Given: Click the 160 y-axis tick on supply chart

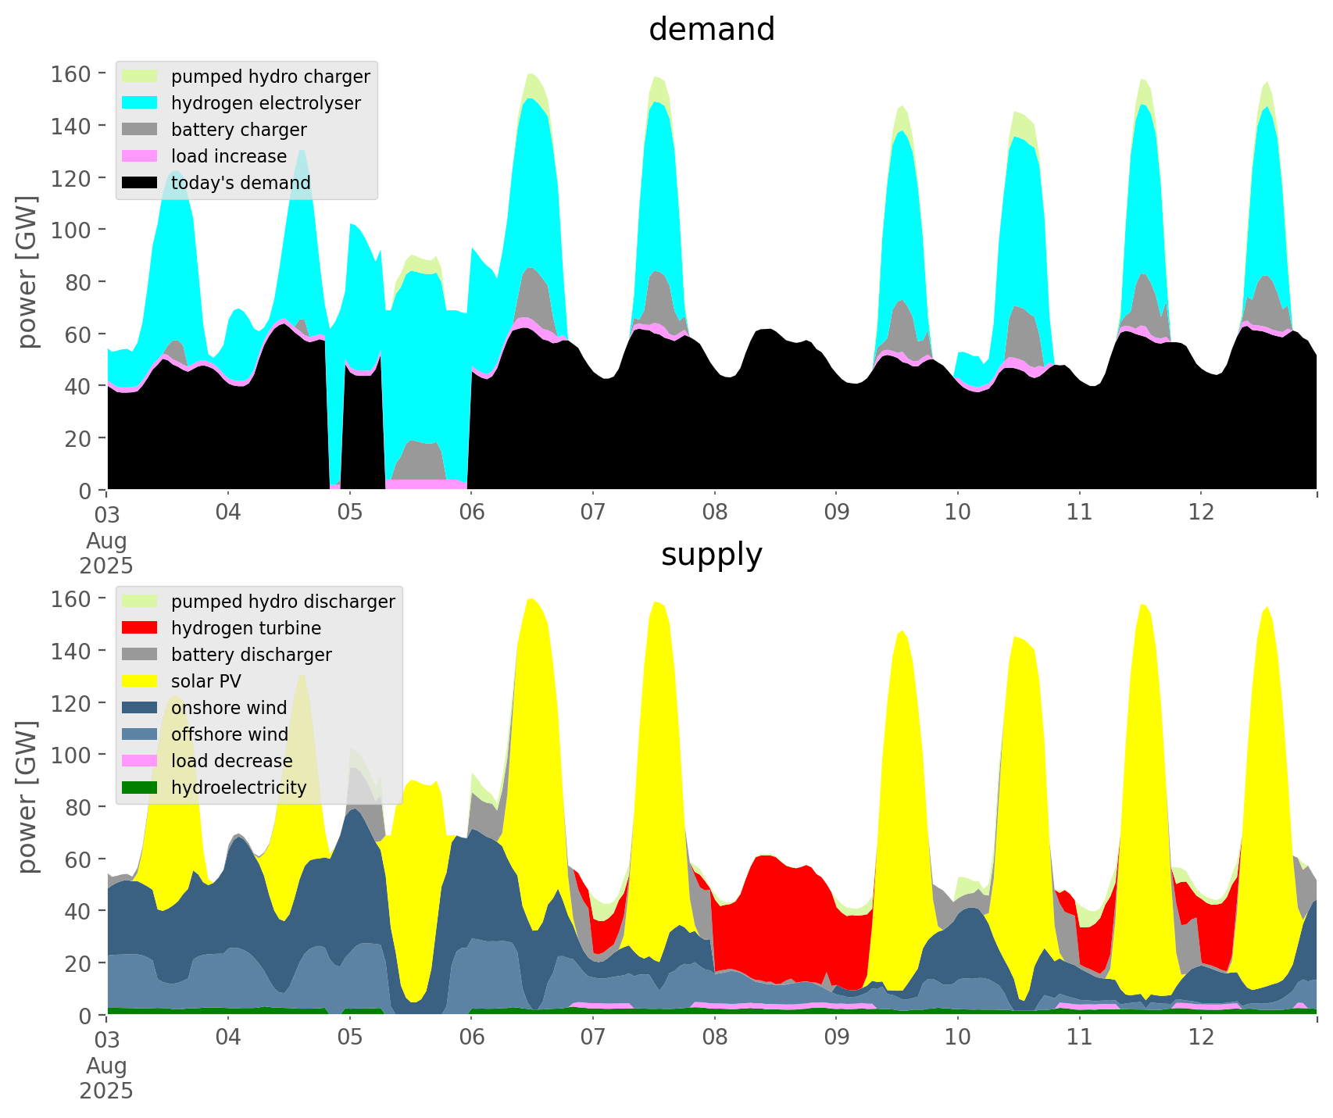Looking at the screenshot, I should coord(72,599).
